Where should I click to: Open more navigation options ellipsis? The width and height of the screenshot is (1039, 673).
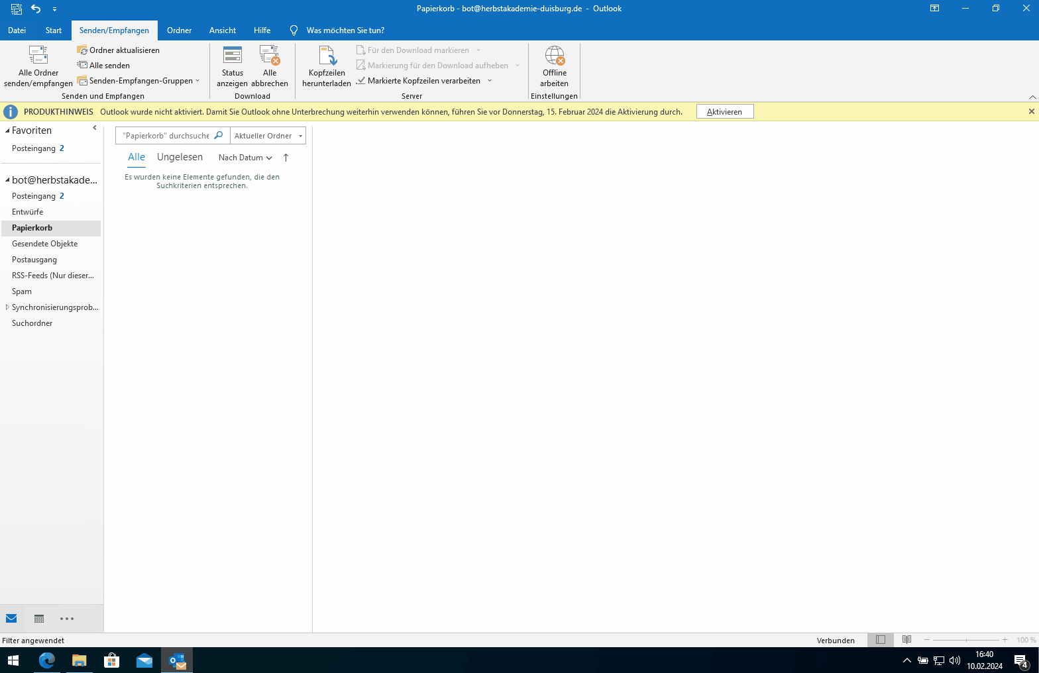pos(67,619)
